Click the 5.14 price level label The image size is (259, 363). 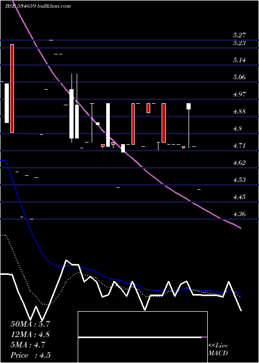pos(239,60)
